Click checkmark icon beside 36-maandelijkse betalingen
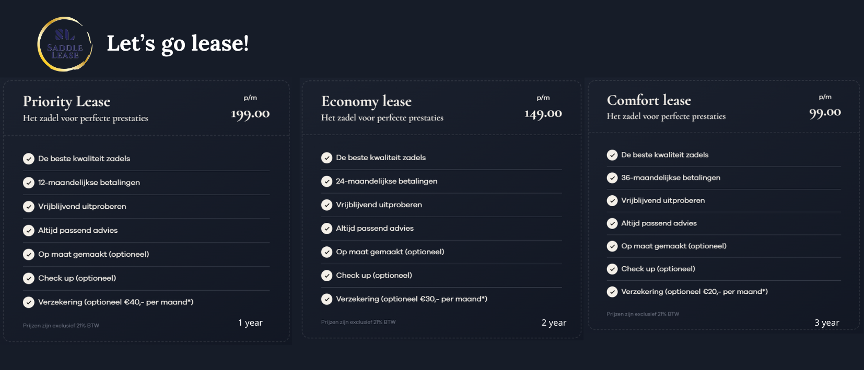Viewport: 864px width, 370px height. [612, 178]
